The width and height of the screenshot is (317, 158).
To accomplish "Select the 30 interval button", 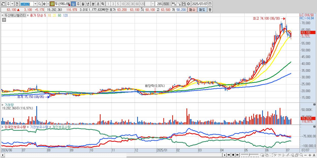I will click(132, 4).
